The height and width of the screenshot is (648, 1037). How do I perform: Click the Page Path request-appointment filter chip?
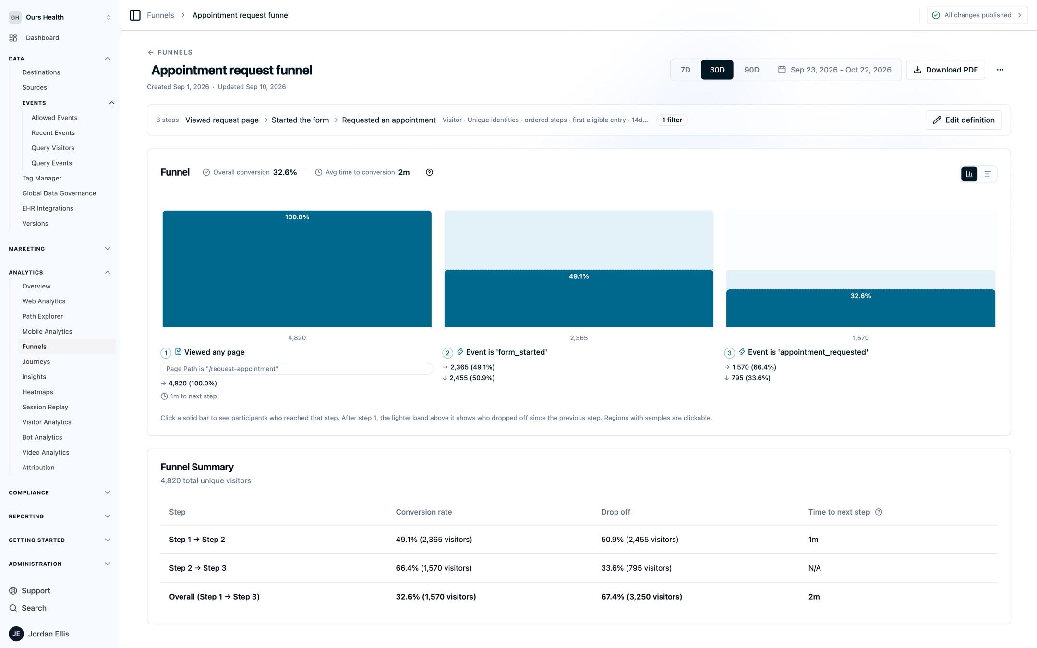[x=297, y=369]
